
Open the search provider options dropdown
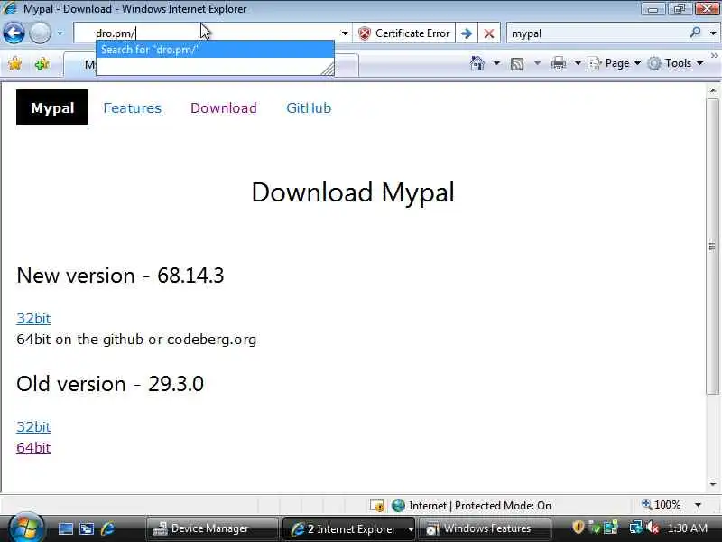(713, 33)
